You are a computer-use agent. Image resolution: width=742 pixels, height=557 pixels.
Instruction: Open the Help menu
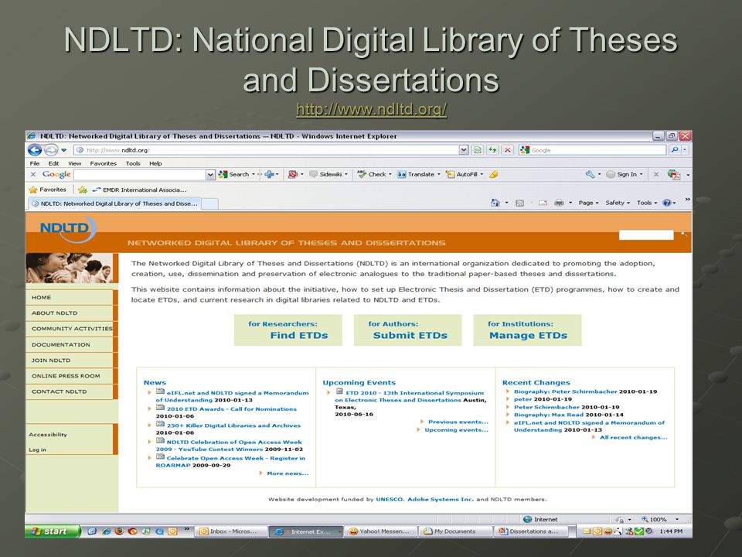click(x=155, y=163)
